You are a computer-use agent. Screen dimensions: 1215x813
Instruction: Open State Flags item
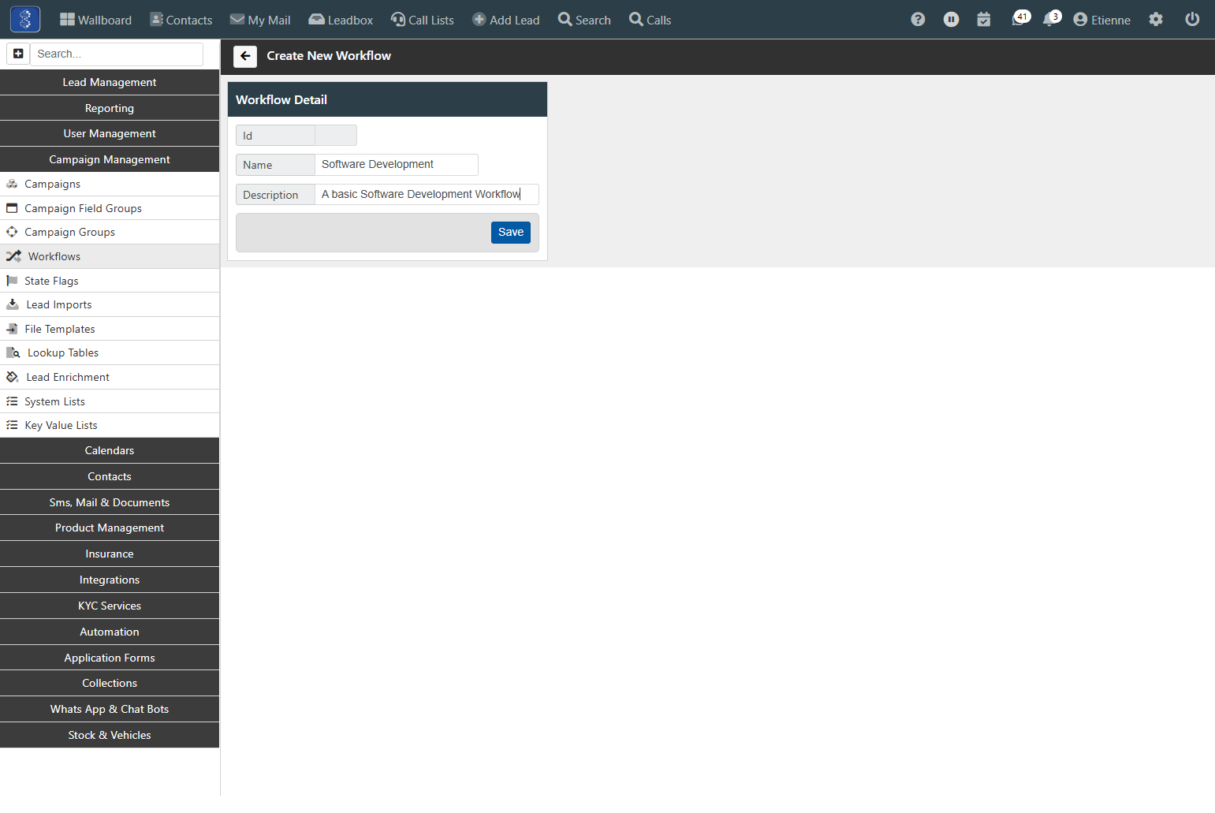coord(110,281)
